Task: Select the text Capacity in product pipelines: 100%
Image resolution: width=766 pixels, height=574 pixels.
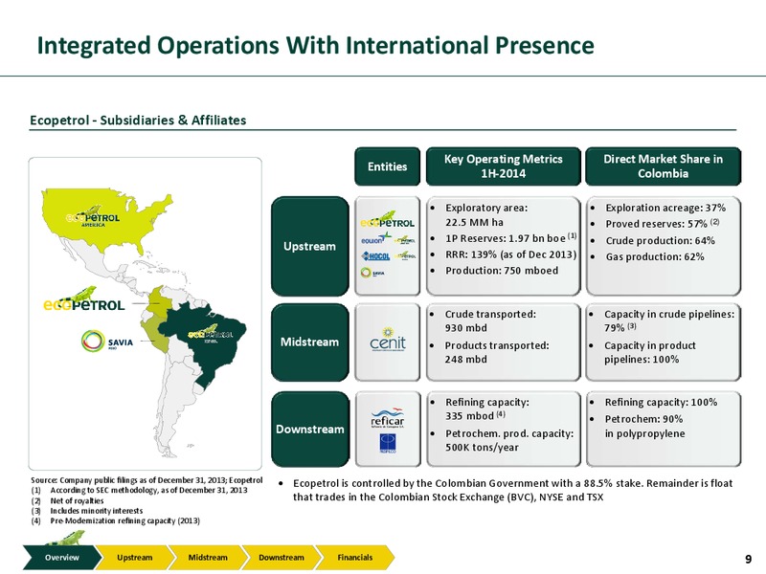Action: 650,352
